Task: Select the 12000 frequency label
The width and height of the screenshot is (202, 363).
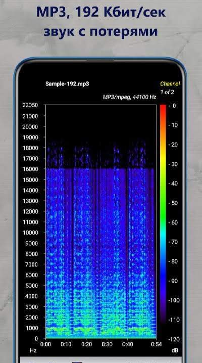Action: tap(30, 212)
